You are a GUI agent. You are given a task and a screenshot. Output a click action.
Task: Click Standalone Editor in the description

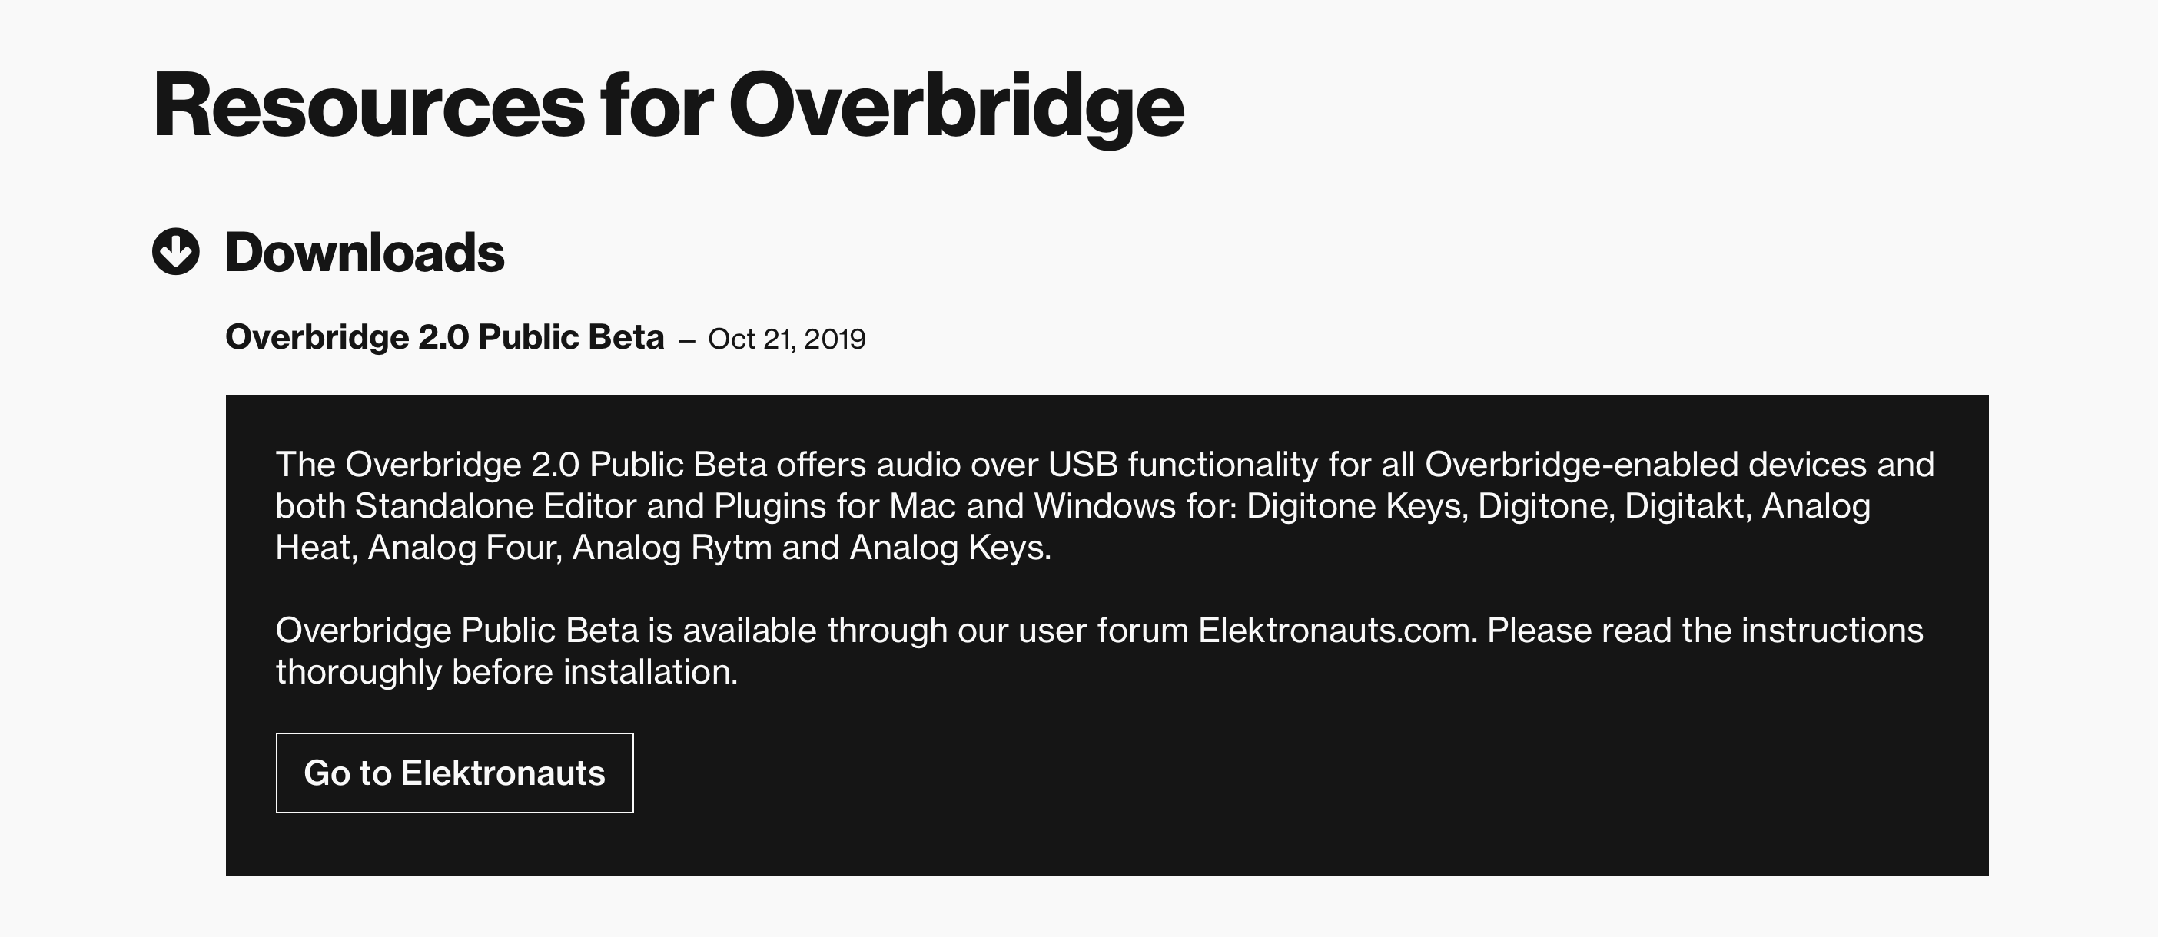[496, 506]
